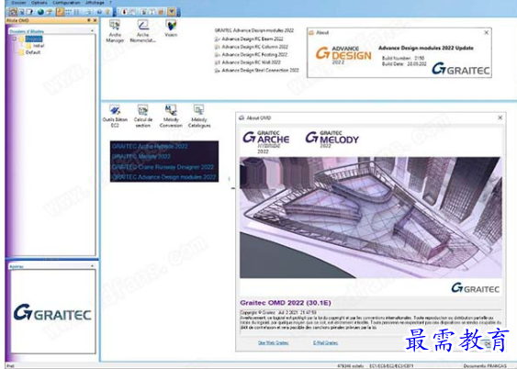
Task: Select GRAITEC Crane Runway Designer 2022
Action: (x=163, y=167)
